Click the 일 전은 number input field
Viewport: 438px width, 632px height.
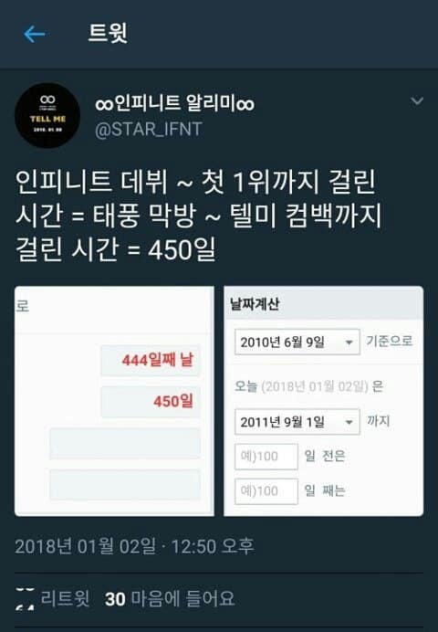click(266, 457)
